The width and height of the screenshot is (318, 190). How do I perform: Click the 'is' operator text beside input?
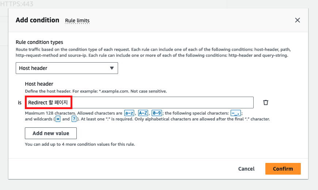(20, 103)
